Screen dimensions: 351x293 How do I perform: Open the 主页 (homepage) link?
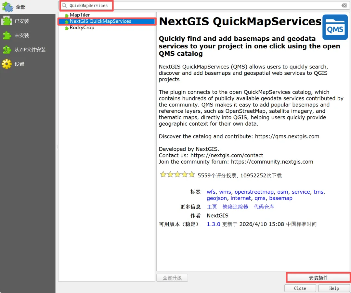tap(212, 207)
